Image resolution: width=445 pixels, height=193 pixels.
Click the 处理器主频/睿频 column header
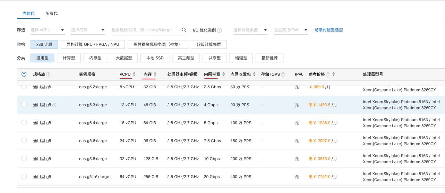pyautogui.click(x=182, y=74)
